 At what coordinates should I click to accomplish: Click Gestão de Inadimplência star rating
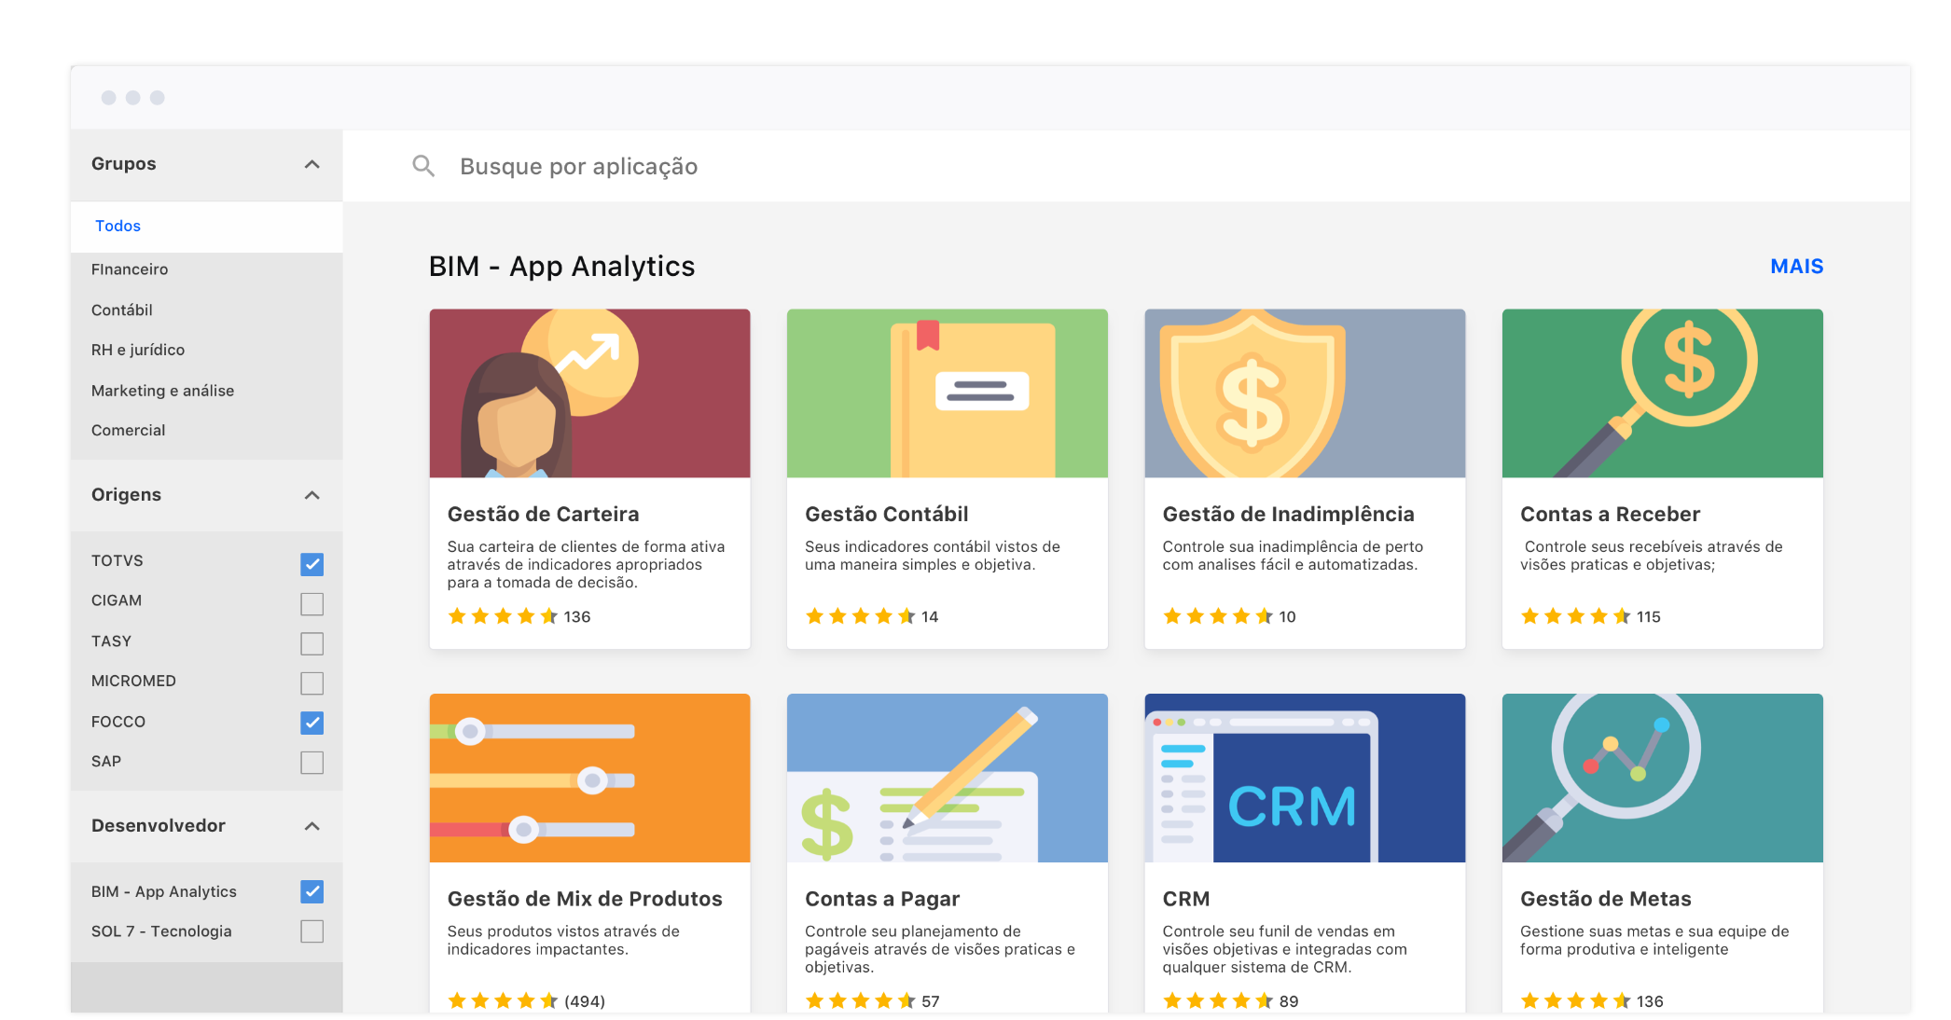tap(1218, 616)
